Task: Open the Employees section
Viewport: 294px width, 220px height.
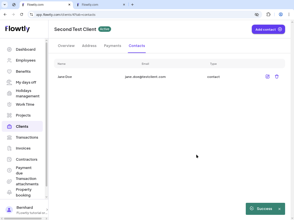Action: pyautogui.click(x=26, y=60)
